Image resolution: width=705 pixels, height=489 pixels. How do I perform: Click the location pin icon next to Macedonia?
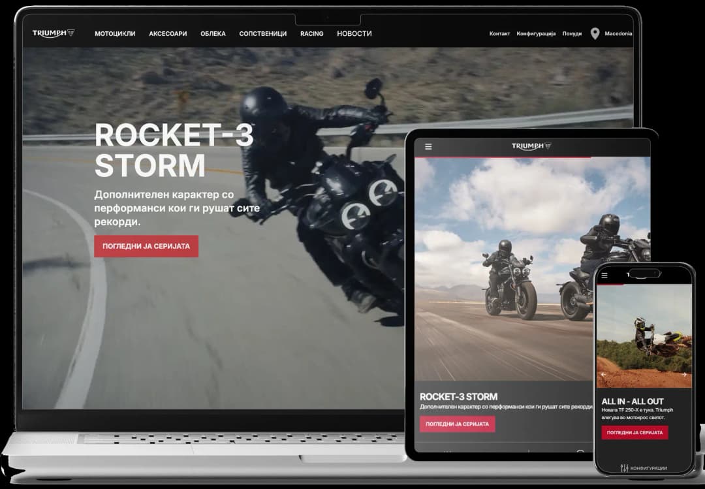(x=594, y=33)
